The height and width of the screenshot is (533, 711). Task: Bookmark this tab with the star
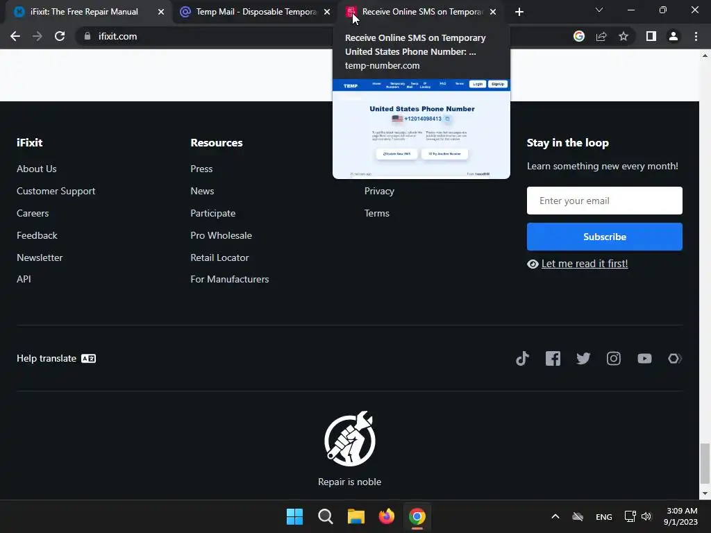(x=624, y=36)
